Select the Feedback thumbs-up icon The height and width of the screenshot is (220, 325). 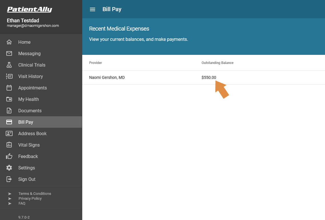click(x=9, y=156)
